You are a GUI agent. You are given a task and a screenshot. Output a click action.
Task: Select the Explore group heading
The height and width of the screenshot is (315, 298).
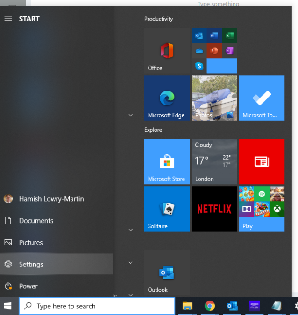coord(153,130)
